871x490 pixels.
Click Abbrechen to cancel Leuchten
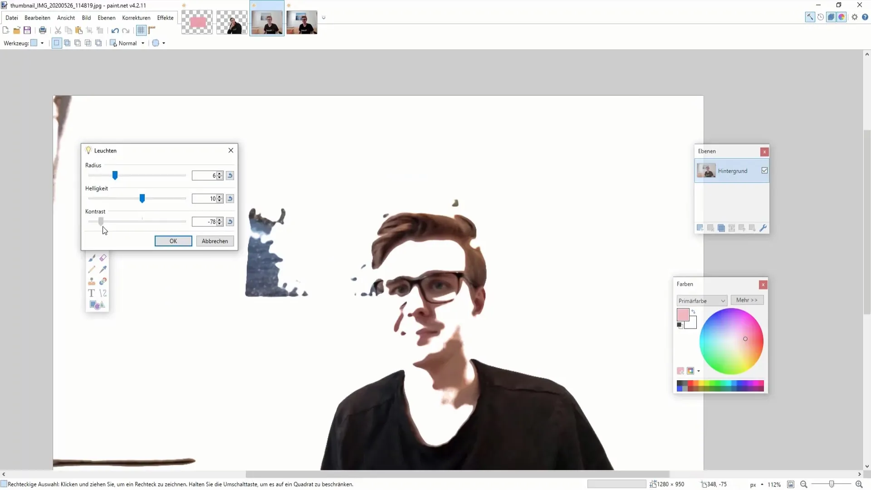point(215,241)
